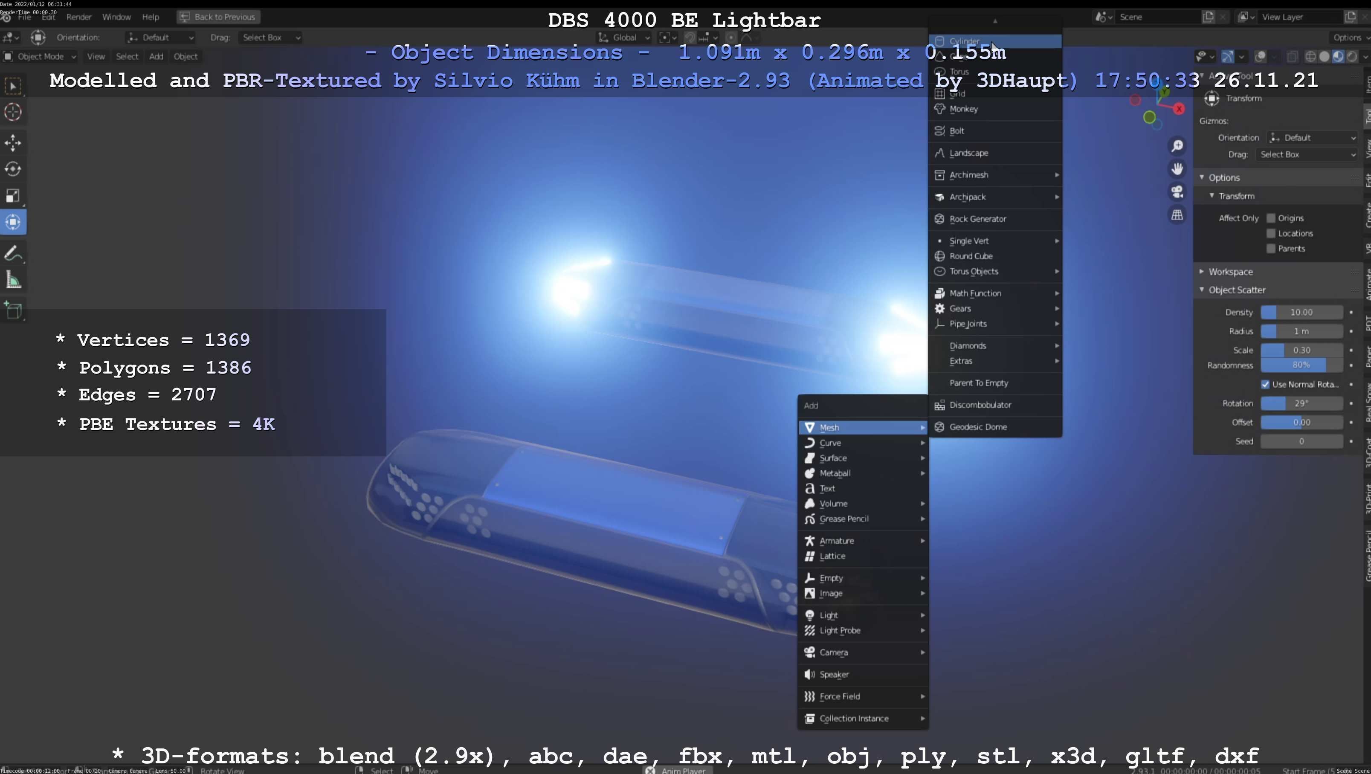Screen dimensions: 1371x774
Task: Open header Drag Select Box dropdown
Action: [271, 38]
